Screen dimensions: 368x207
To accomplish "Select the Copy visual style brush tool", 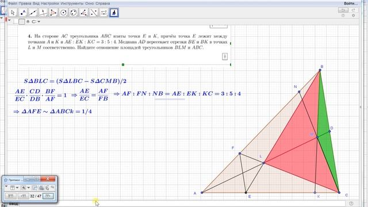I will 114,13.
